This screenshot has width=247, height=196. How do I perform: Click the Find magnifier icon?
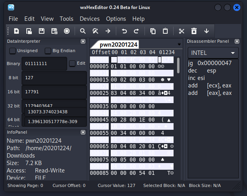[83, 31]
